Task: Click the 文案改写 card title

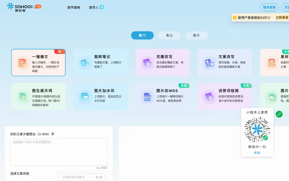Action: [226, 57]
